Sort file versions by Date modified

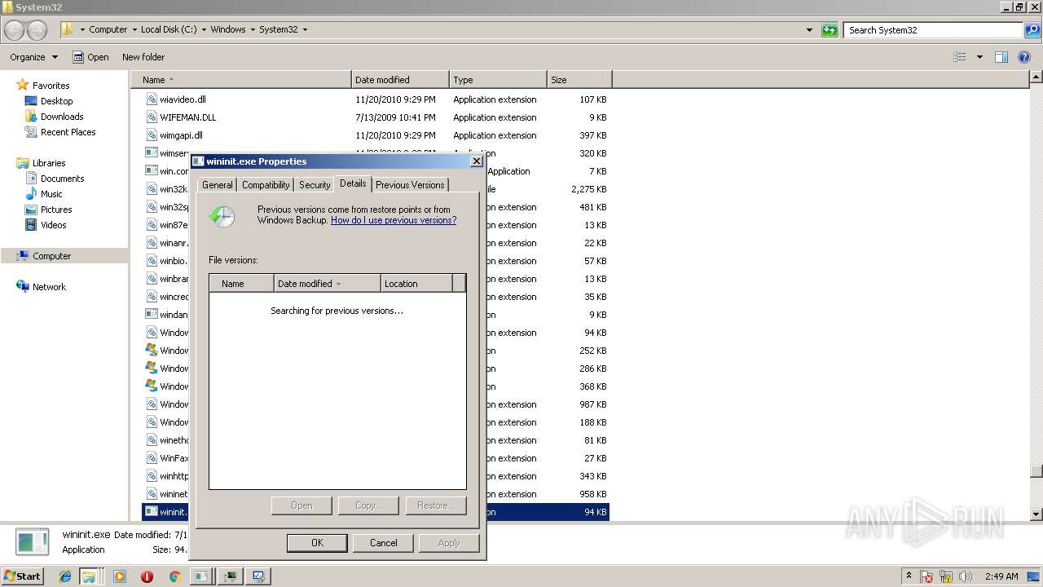tap(328, 284)
